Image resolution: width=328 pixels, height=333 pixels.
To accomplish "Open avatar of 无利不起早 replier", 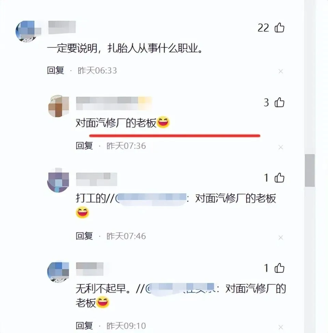I will coord(58,272).
